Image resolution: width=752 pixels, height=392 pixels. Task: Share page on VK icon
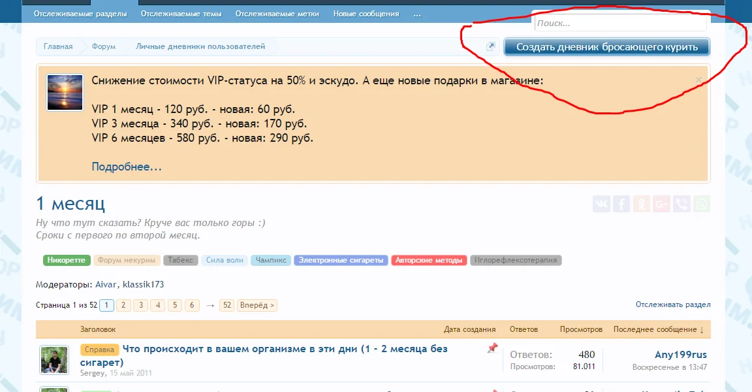[x=601, y=204]
